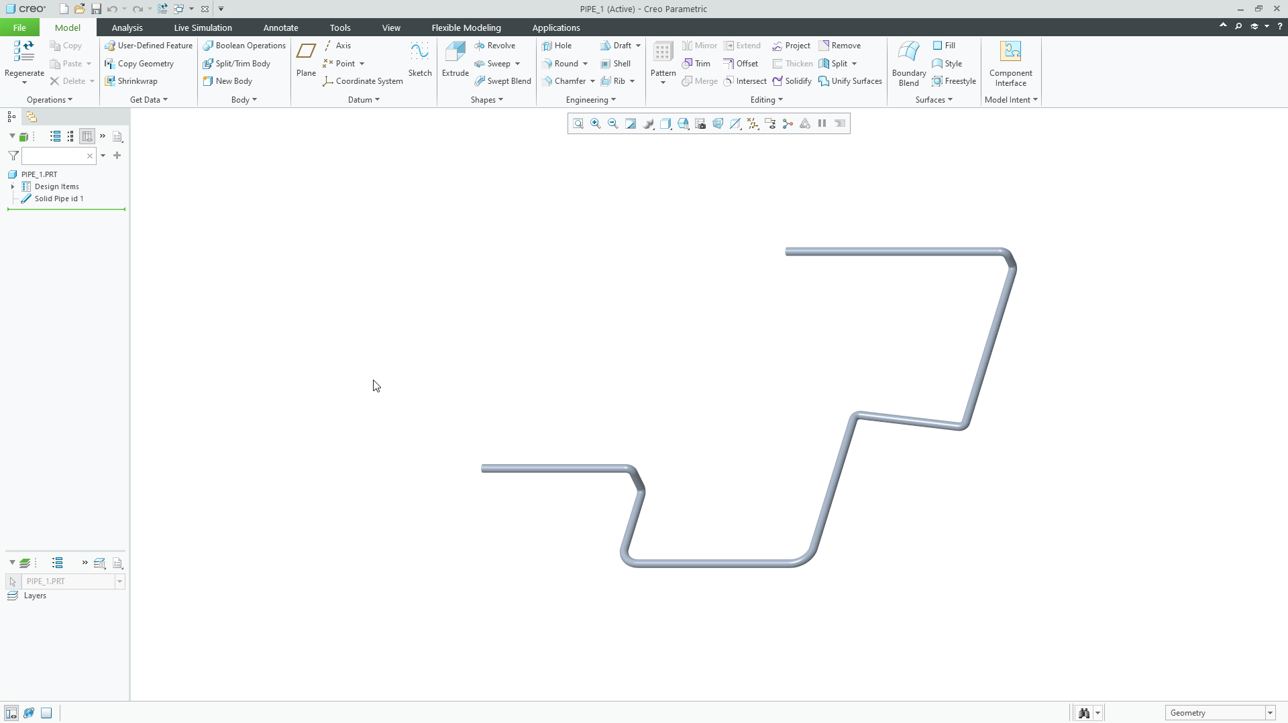Open the File menu

19,27
